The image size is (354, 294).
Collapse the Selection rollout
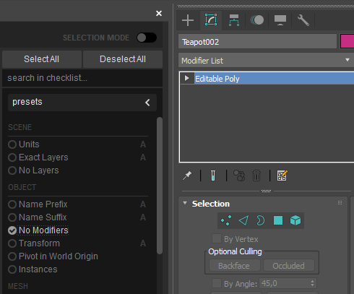tap(185, 204)
